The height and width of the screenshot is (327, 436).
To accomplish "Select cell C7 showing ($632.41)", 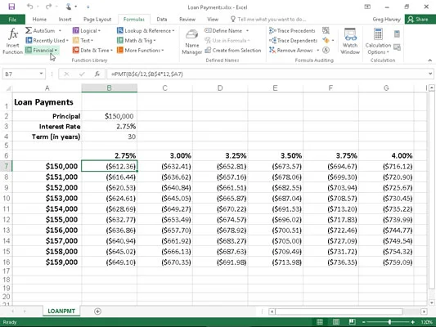I will tap(164, 167).
